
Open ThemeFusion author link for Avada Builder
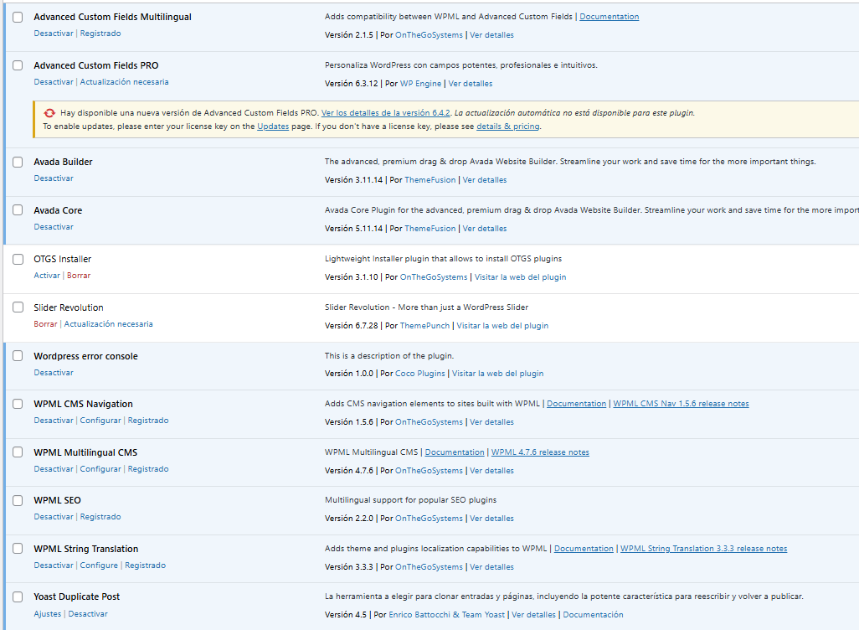(430, 180)
